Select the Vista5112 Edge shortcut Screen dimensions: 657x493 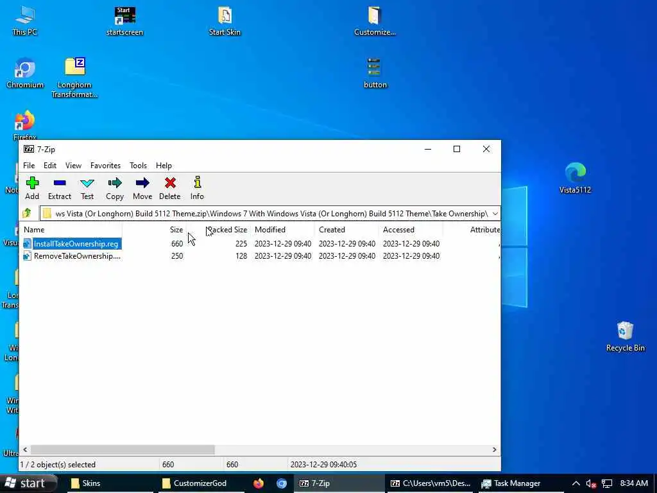point(576,178)
